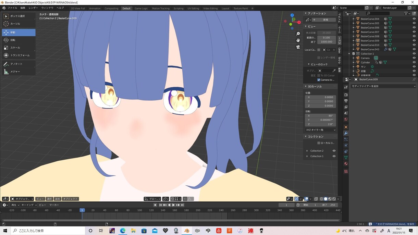Select the Annotate tool (アノテート)
Screen dimensions: 418x235
(19, 64)
